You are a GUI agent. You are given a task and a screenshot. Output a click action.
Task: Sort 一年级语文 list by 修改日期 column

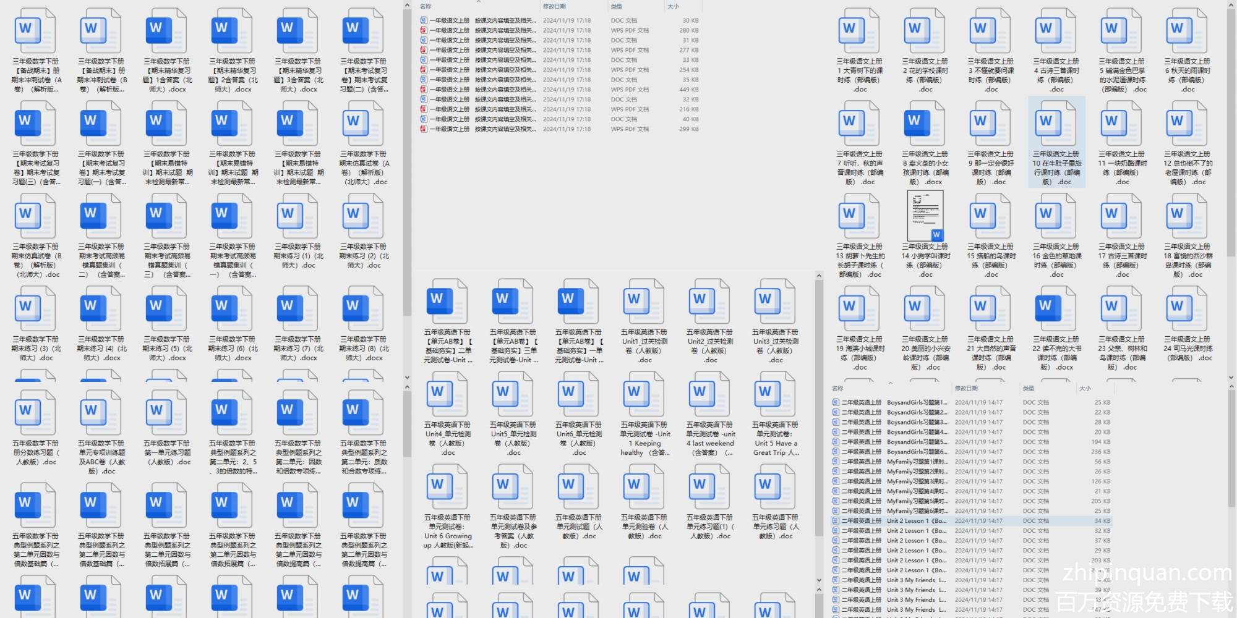pos(554,6)
